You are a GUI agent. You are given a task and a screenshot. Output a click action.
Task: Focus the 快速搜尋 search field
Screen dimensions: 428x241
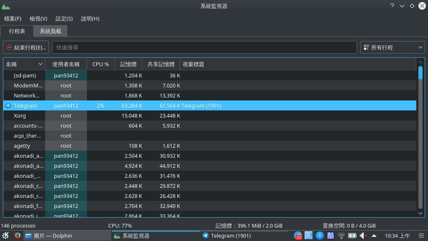pyautogui.click(x=204, y=47)
